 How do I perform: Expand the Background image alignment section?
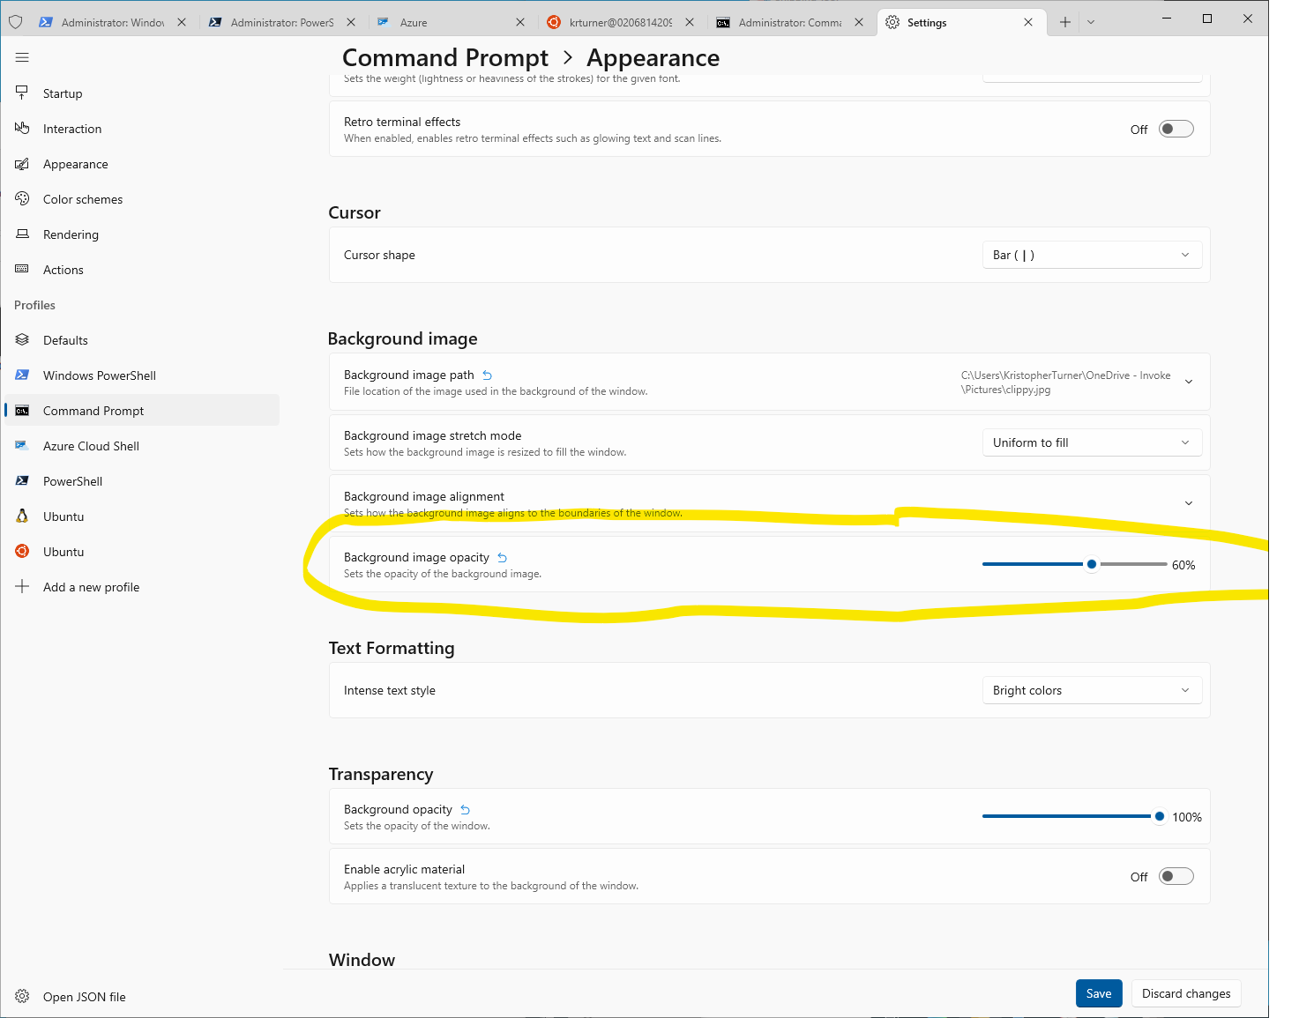click(x=1188, y=503)
